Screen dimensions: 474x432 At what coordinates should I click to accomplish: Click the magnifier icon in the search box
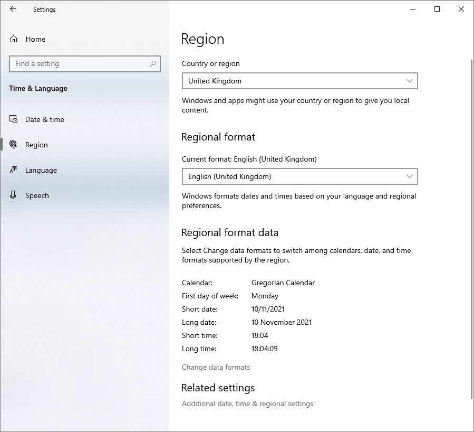[x=153, y=64]
